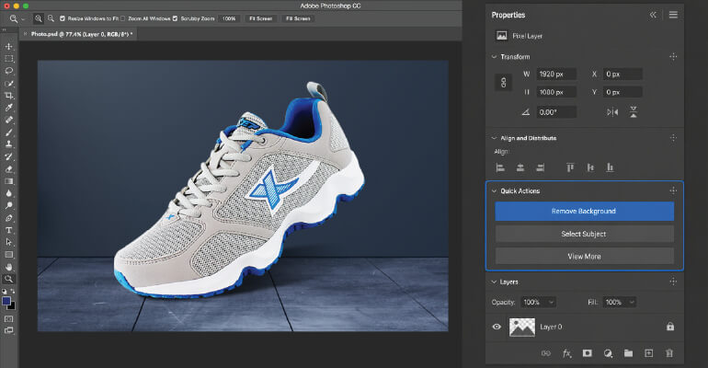Select the Gradient tool
The height and width of the screenshot is (368, 708).
point(8,181)
